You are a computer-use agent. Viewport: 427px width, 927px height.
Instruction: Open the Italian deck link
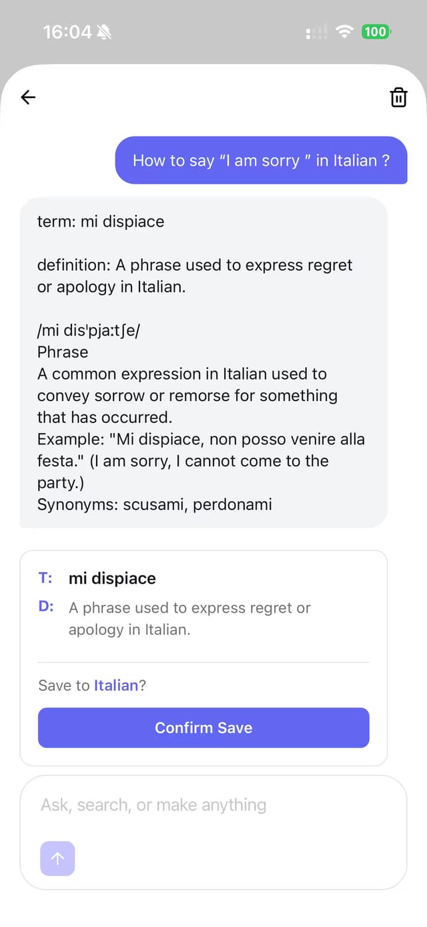pyautogui.click(x=117, y=685)
